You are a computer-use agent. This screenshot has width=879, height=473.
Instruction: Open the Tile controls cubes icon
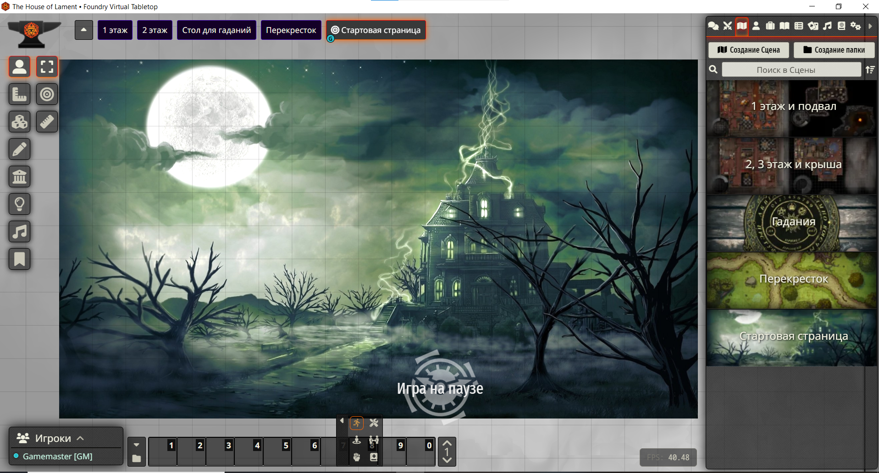20,122
